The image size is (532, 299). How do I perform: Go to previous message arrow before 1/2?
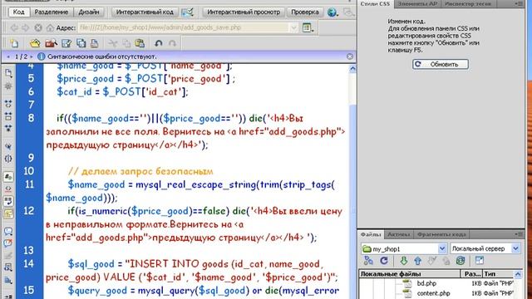pos(8,56)
